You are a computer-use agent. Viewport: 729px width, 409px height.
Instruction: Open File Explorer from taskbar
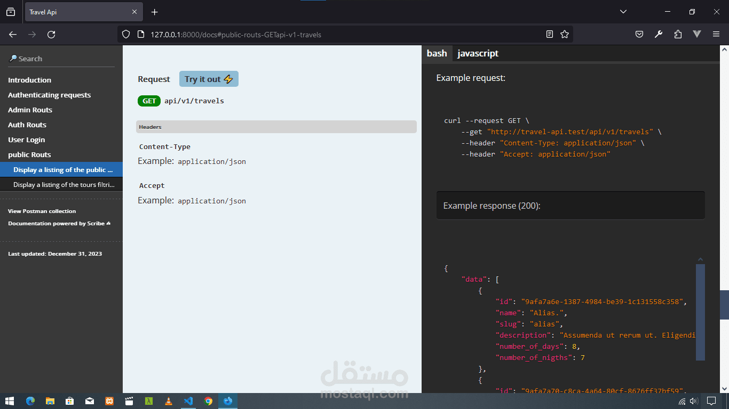[x=50, y=401]
